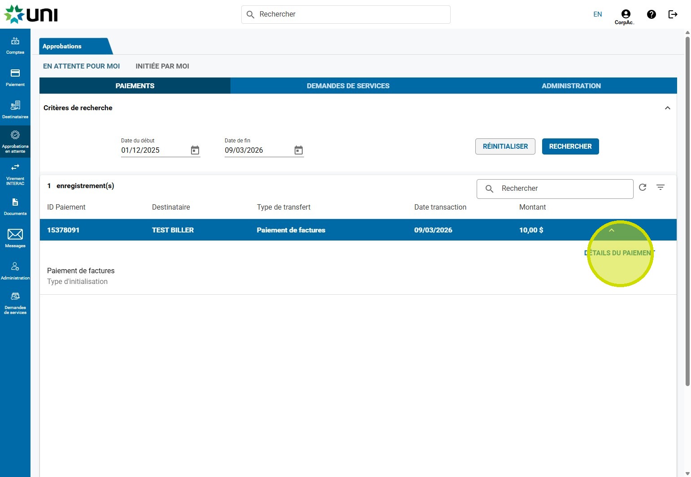Click the magnifier icon in table search box
Image resolution: width=691 pixels, height=477 pixels.
490,189
